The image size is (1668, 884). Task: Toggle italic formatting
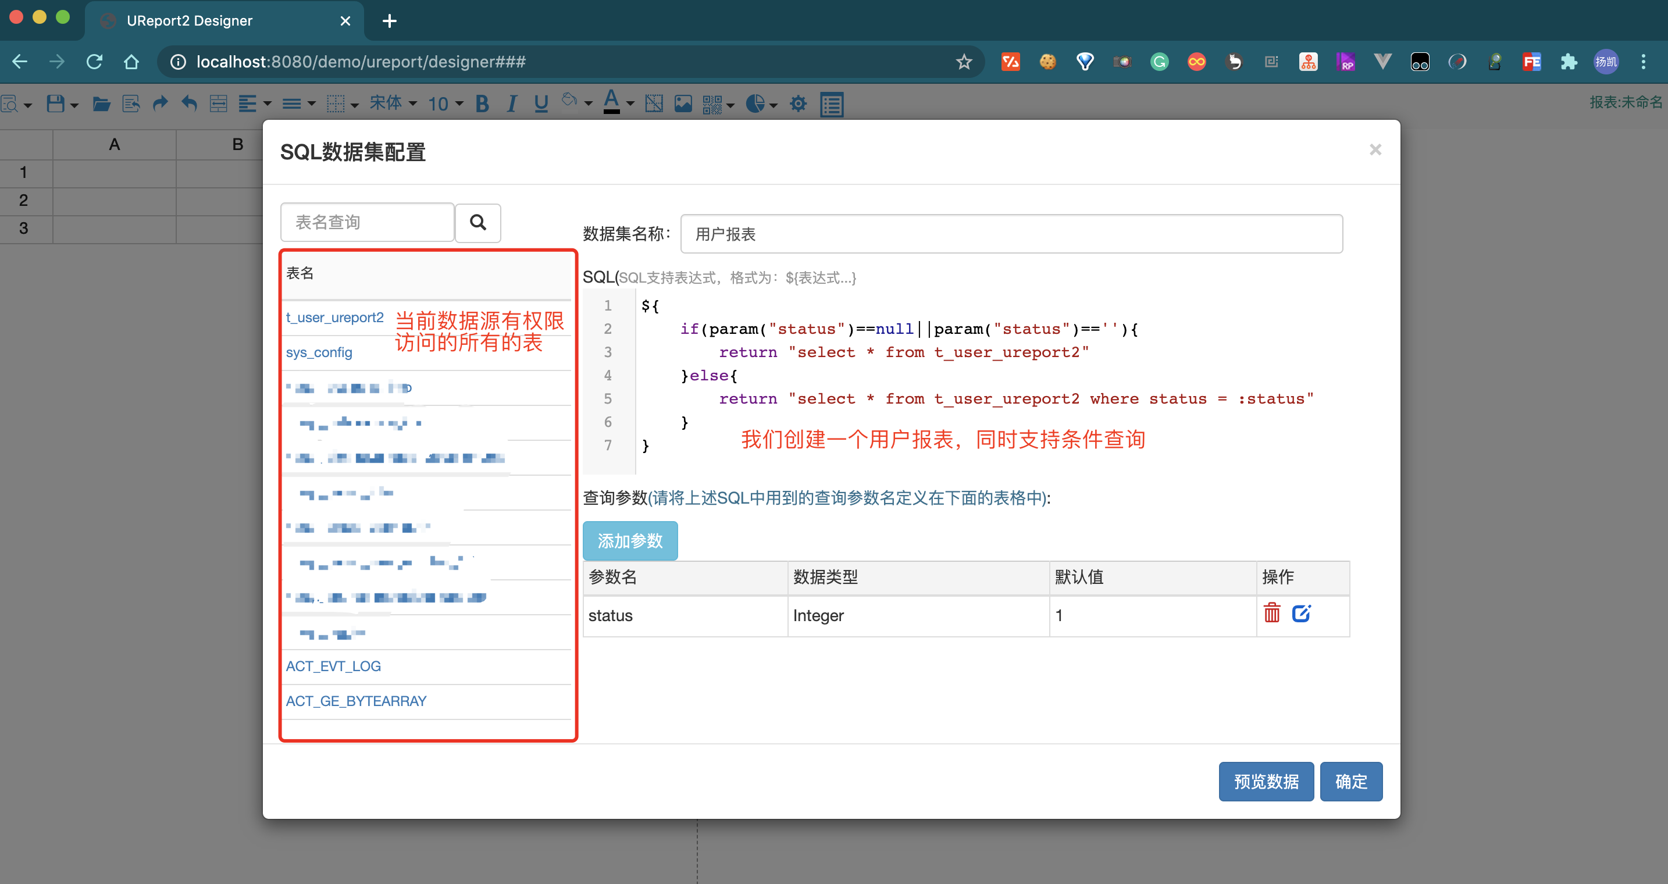point(512,104)
